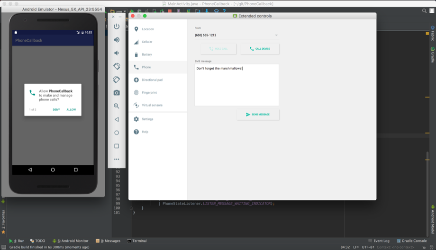Click the emulator power button icon

coord(117,27)
